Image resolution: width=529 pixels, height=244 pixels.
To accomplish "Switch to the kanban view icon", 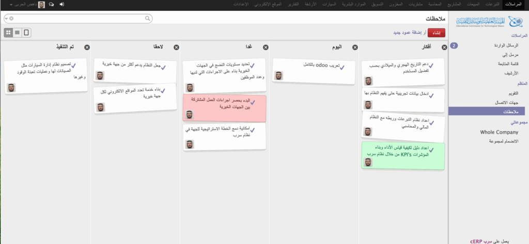I will click(x=8, y=32).
